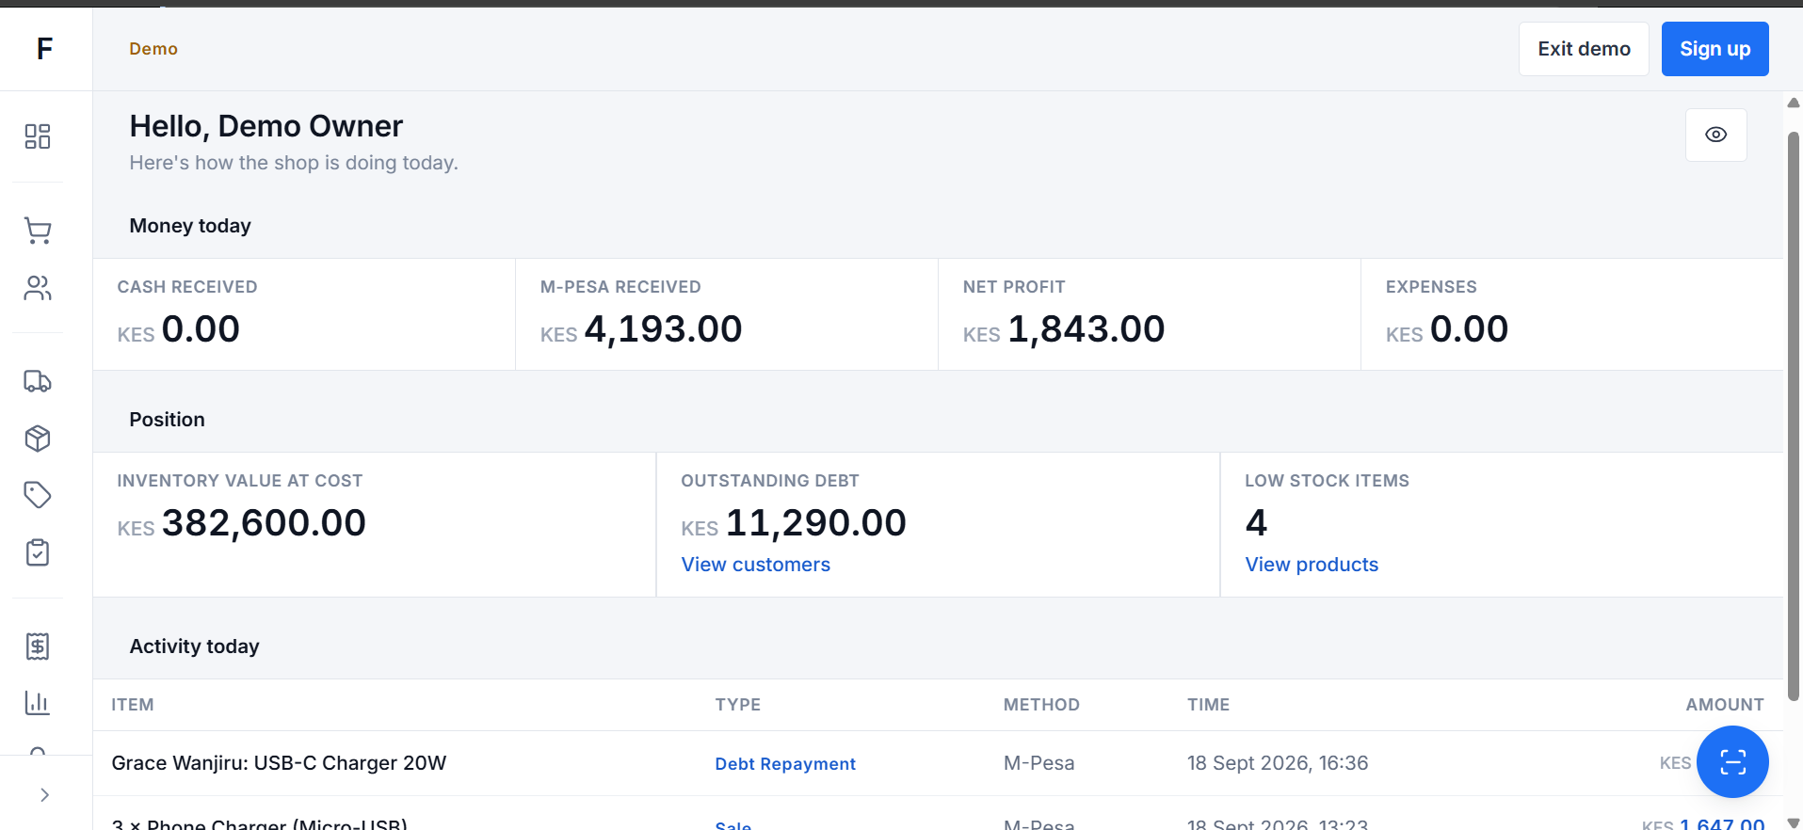Open the shopping cart sales icon
Image resolution: width=1803 pixels, height=830 pixels.
[x=38, y=231]
